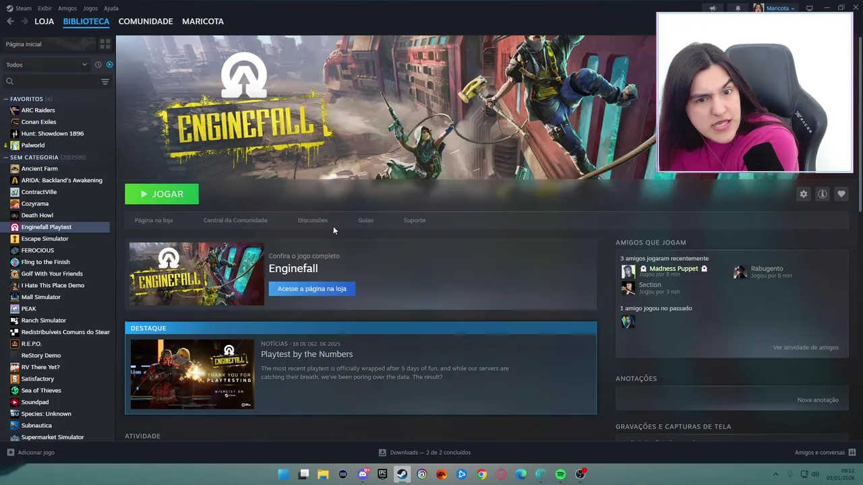
Task: Click the green JOGAR button
Action: click(x=162, y=194)
